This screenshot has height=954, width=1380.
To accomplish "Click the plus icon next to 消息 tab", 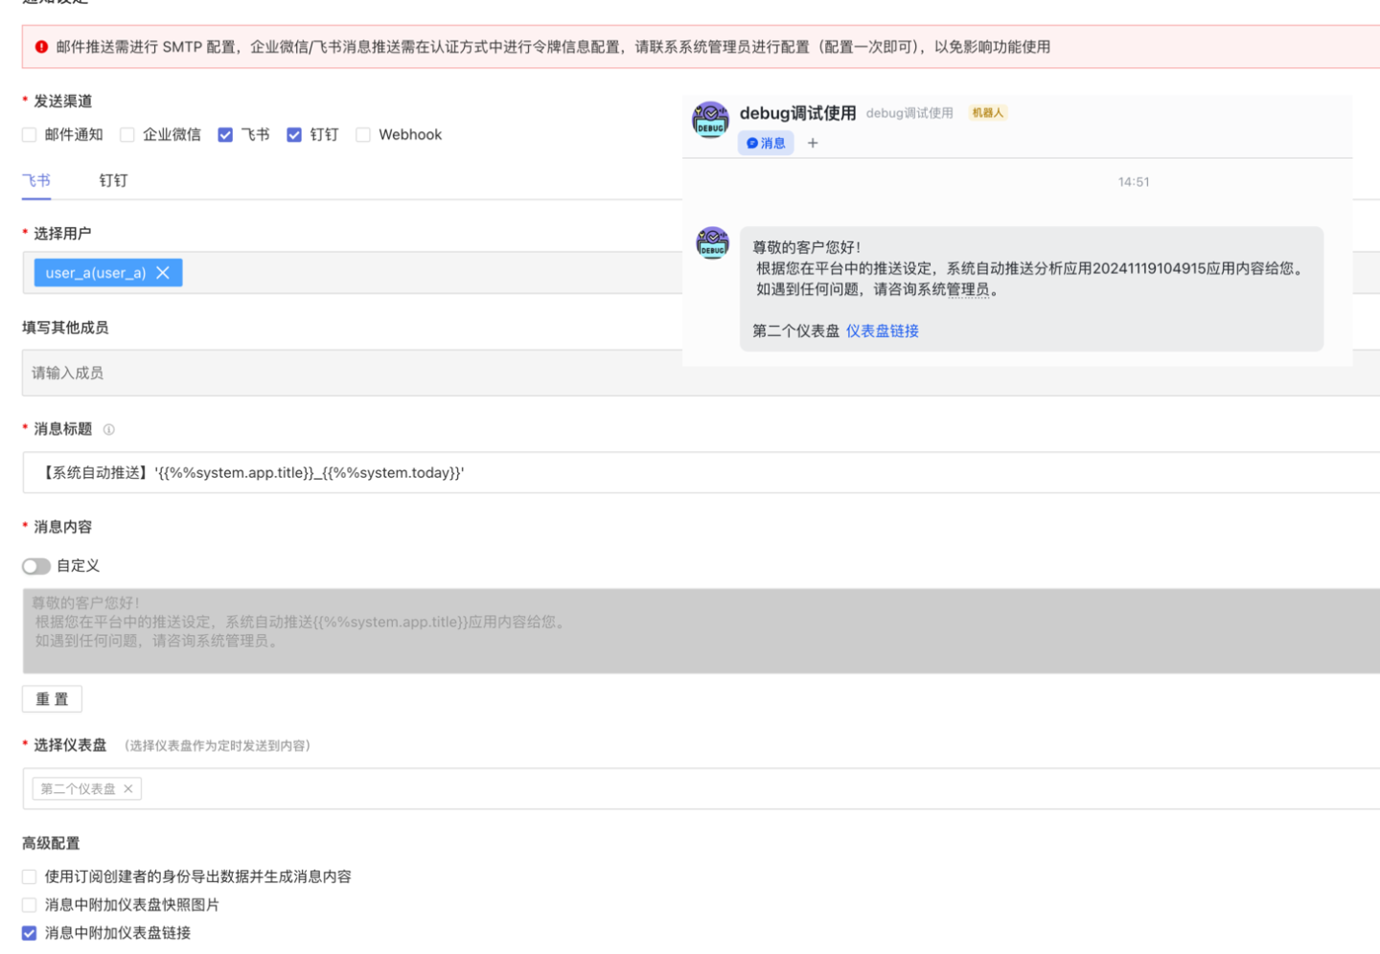I will coord(813,144).
